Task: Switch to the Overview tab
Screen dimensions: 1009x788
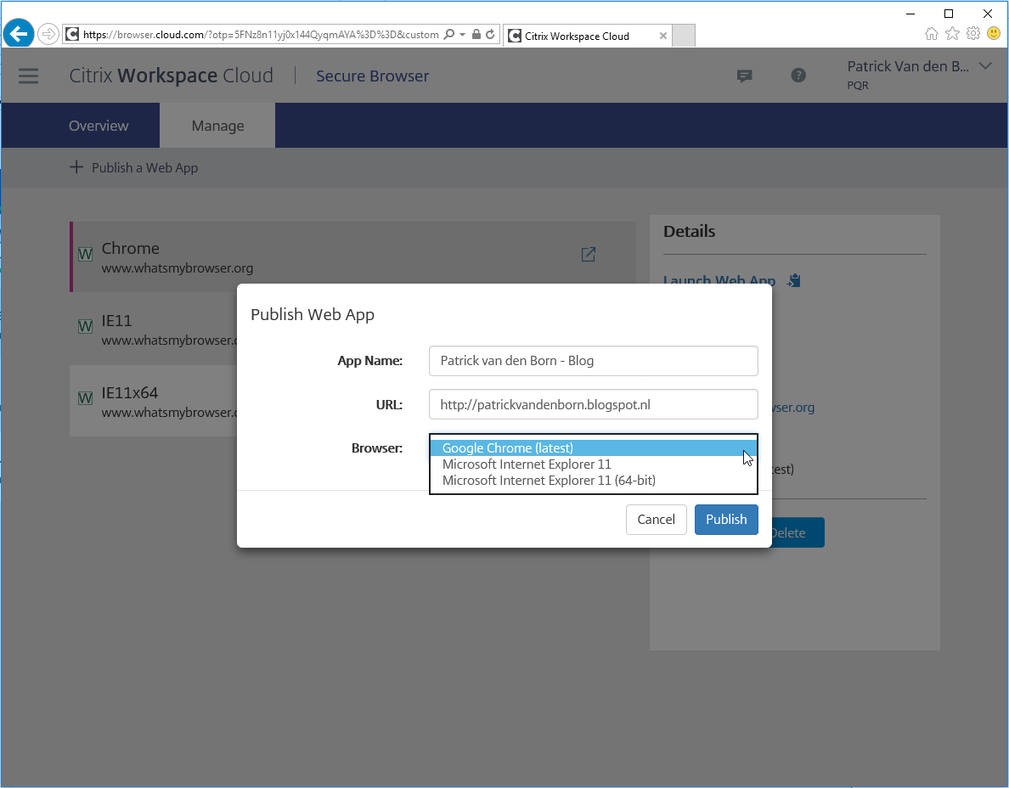Action: click(99, 126)
